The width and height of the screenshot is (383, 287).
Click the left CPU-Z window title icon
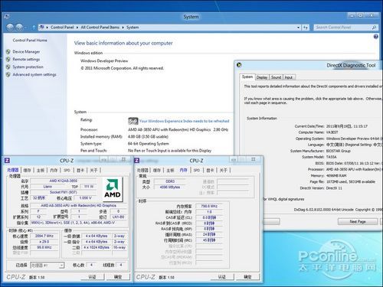click(x=7, y=161)
